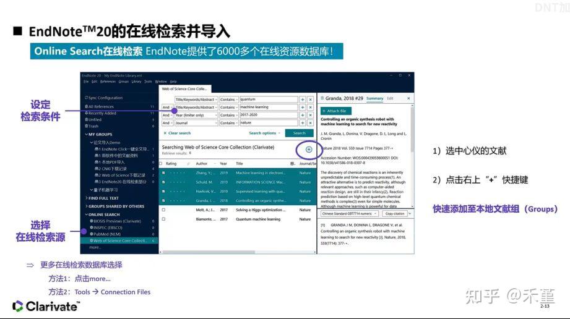Remove the '2017-2020' search row
570x319 pixels.
point(311,115)
